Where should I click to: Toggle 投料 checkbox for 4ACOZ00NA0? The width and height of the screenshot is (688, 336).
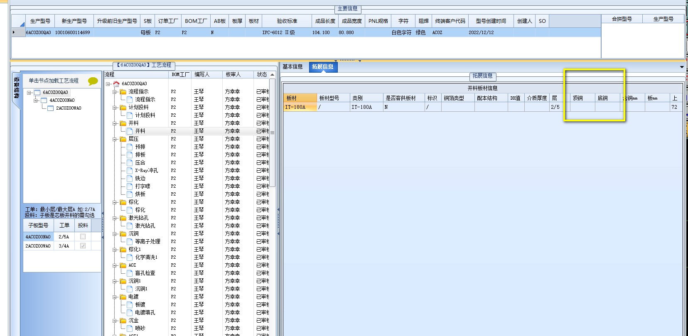[83, 237]
